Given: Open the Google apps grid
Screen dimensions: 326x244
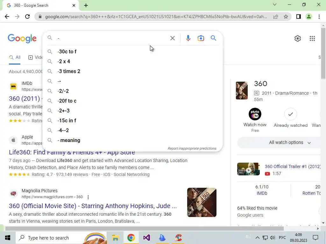Looking at the screenshot, I should tap(312, 38).
